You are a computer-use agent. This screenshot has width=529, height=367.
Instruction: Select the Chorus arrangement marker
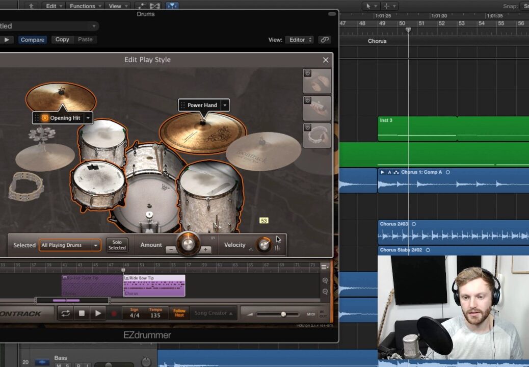click(x=377, y=41)
